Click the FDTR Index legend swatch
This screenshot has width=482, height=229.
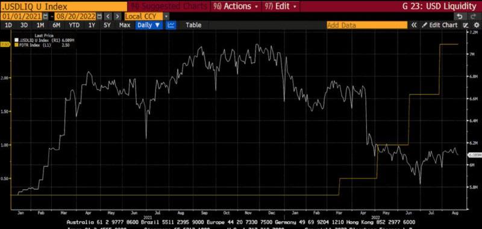pos(16,44)
